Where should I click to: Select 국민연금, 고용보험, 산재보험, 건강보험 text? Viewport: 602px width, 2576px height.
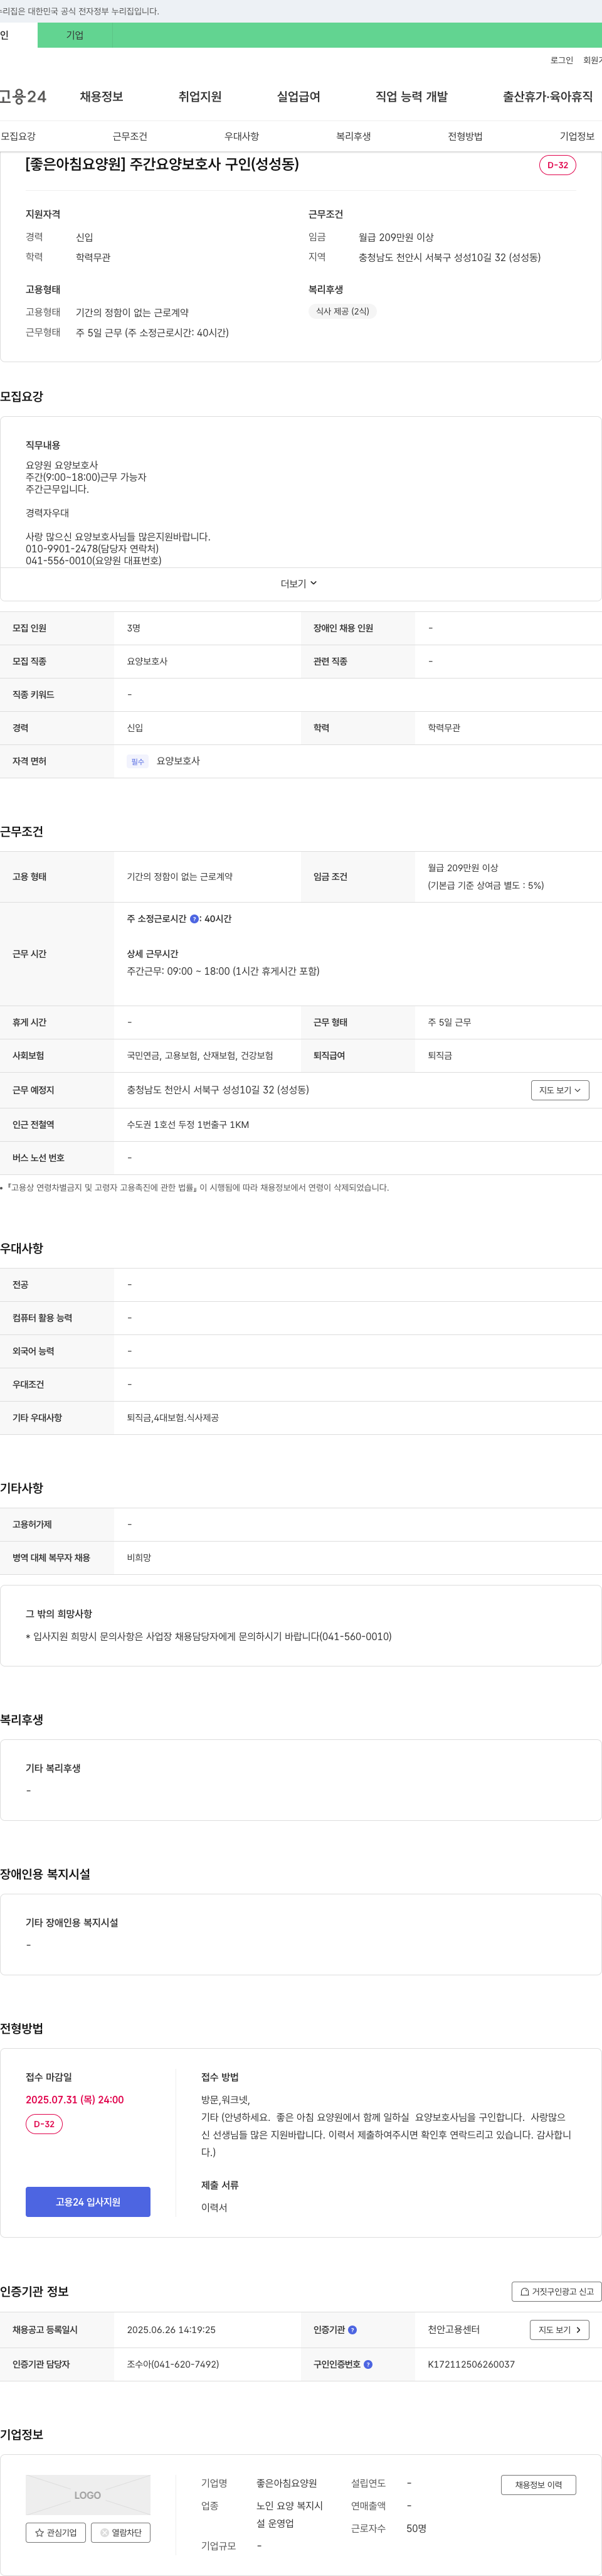click(199, 1056)
